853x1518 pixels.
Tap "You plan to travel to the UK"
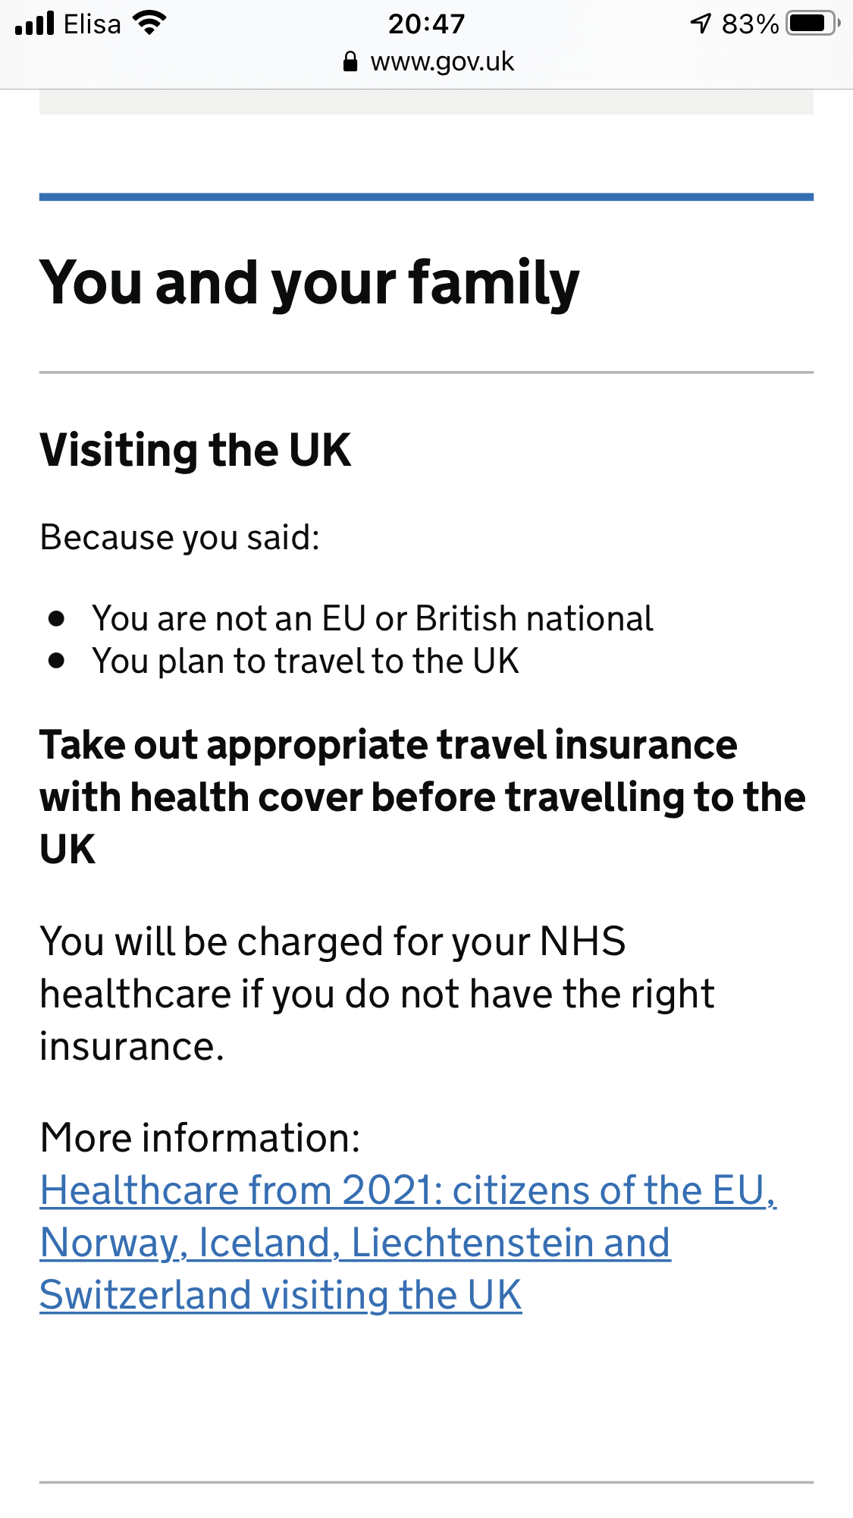306,661
